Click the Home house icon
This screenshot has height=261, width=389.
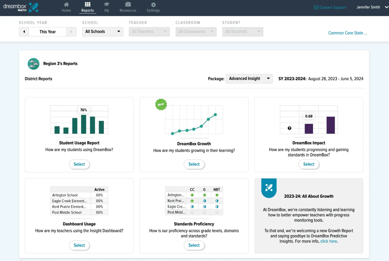pyautogui.click(x=66, y=4)
